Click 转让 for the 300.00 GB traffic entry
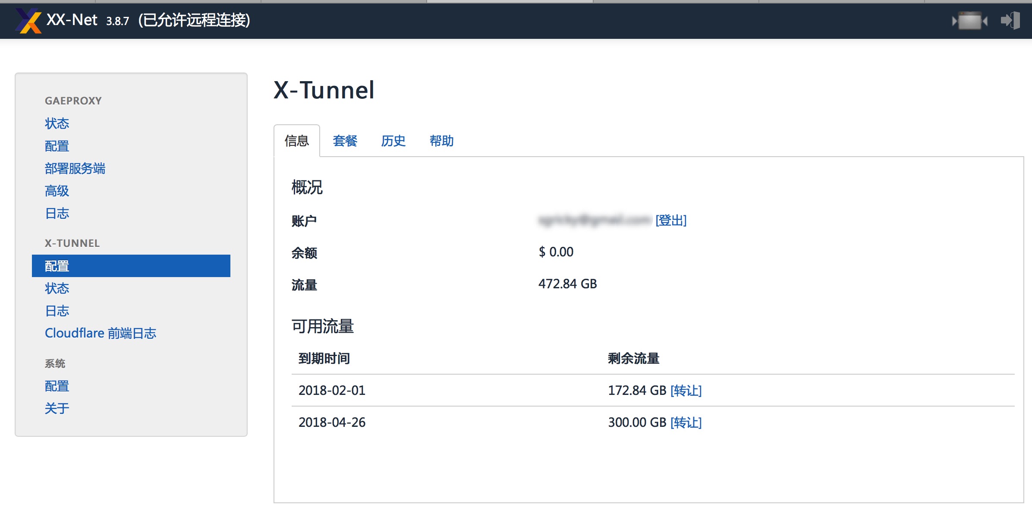The height and width of the screenshot is (511, 1032). pyautogui.click(x=686, y=423)
